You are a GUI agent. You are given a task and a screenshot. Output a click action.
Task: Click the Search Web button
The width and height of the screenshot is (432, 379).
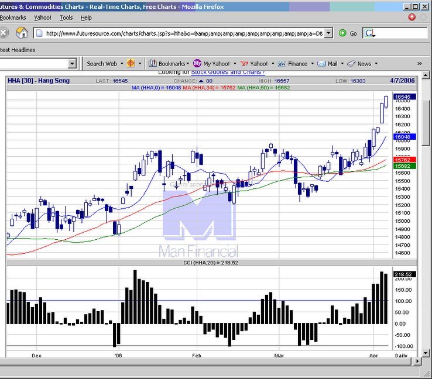(102, 64)
